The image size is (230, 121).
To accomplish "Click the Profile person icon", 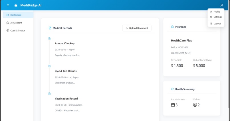I will [x=211, y=12].
